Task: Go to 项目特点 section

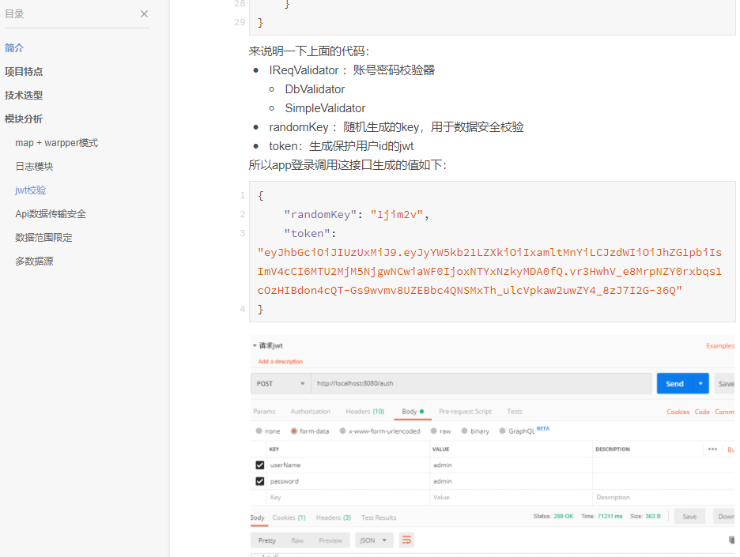Action: [x=24, y=72]
